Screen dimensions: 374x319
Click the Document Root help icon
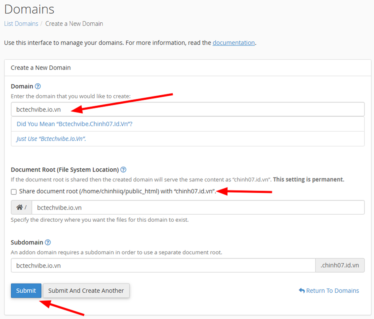click(x=123, y=169)
